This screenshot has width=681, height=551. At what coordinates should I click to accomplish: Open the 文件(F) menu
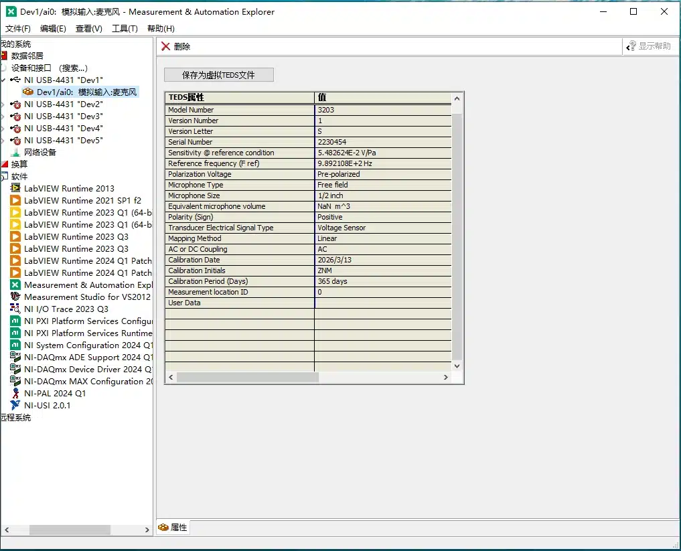click(18, 29)
